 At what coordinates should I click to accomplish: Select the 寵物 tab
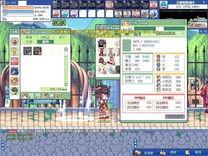(x=45, y=42)
